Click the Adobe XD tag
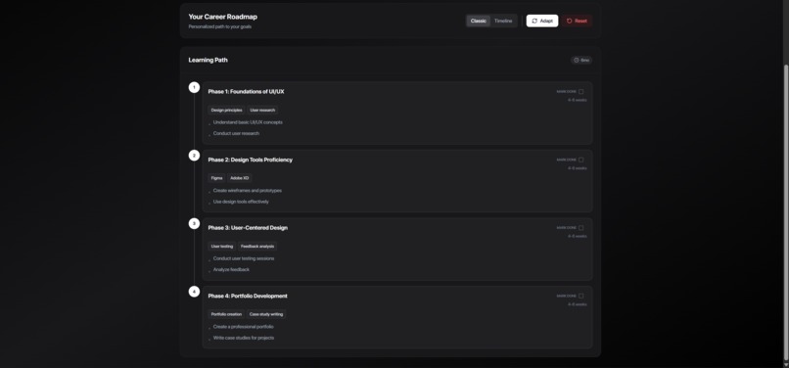 [240, 178]
